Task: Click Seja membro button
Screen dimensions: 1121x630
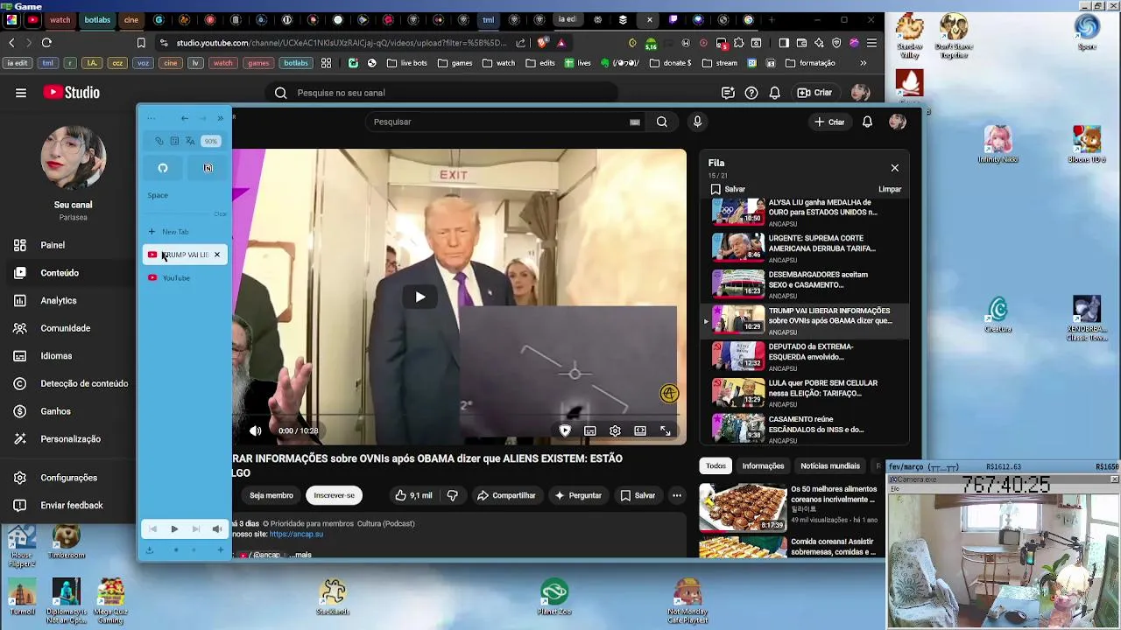Action: 271,495
